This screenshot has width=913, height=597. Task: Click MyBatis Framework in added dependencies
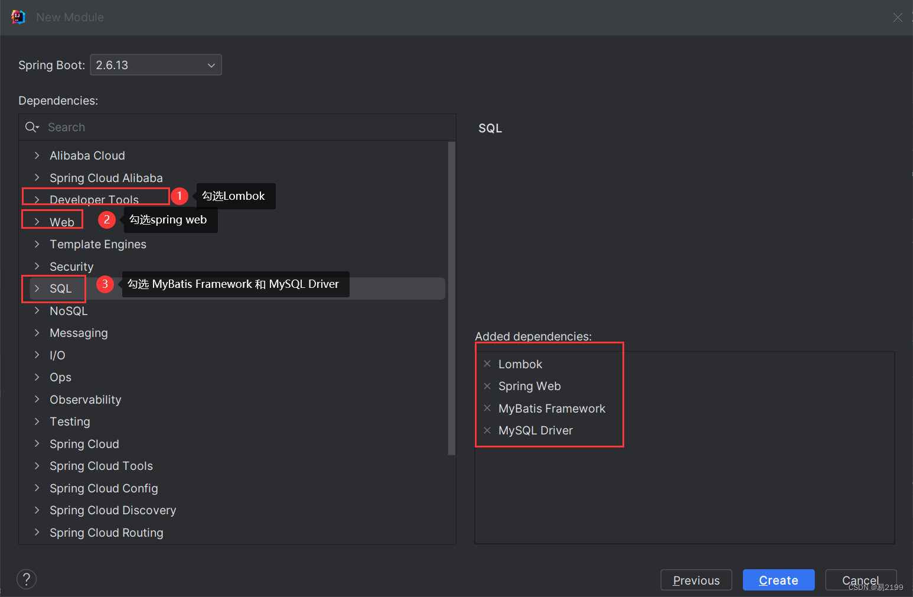click(x=552, y=408)
